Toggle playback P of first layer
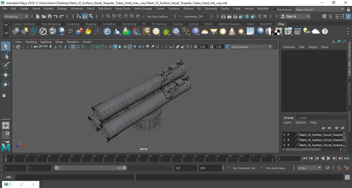The image size is (352, 188). 288,135
